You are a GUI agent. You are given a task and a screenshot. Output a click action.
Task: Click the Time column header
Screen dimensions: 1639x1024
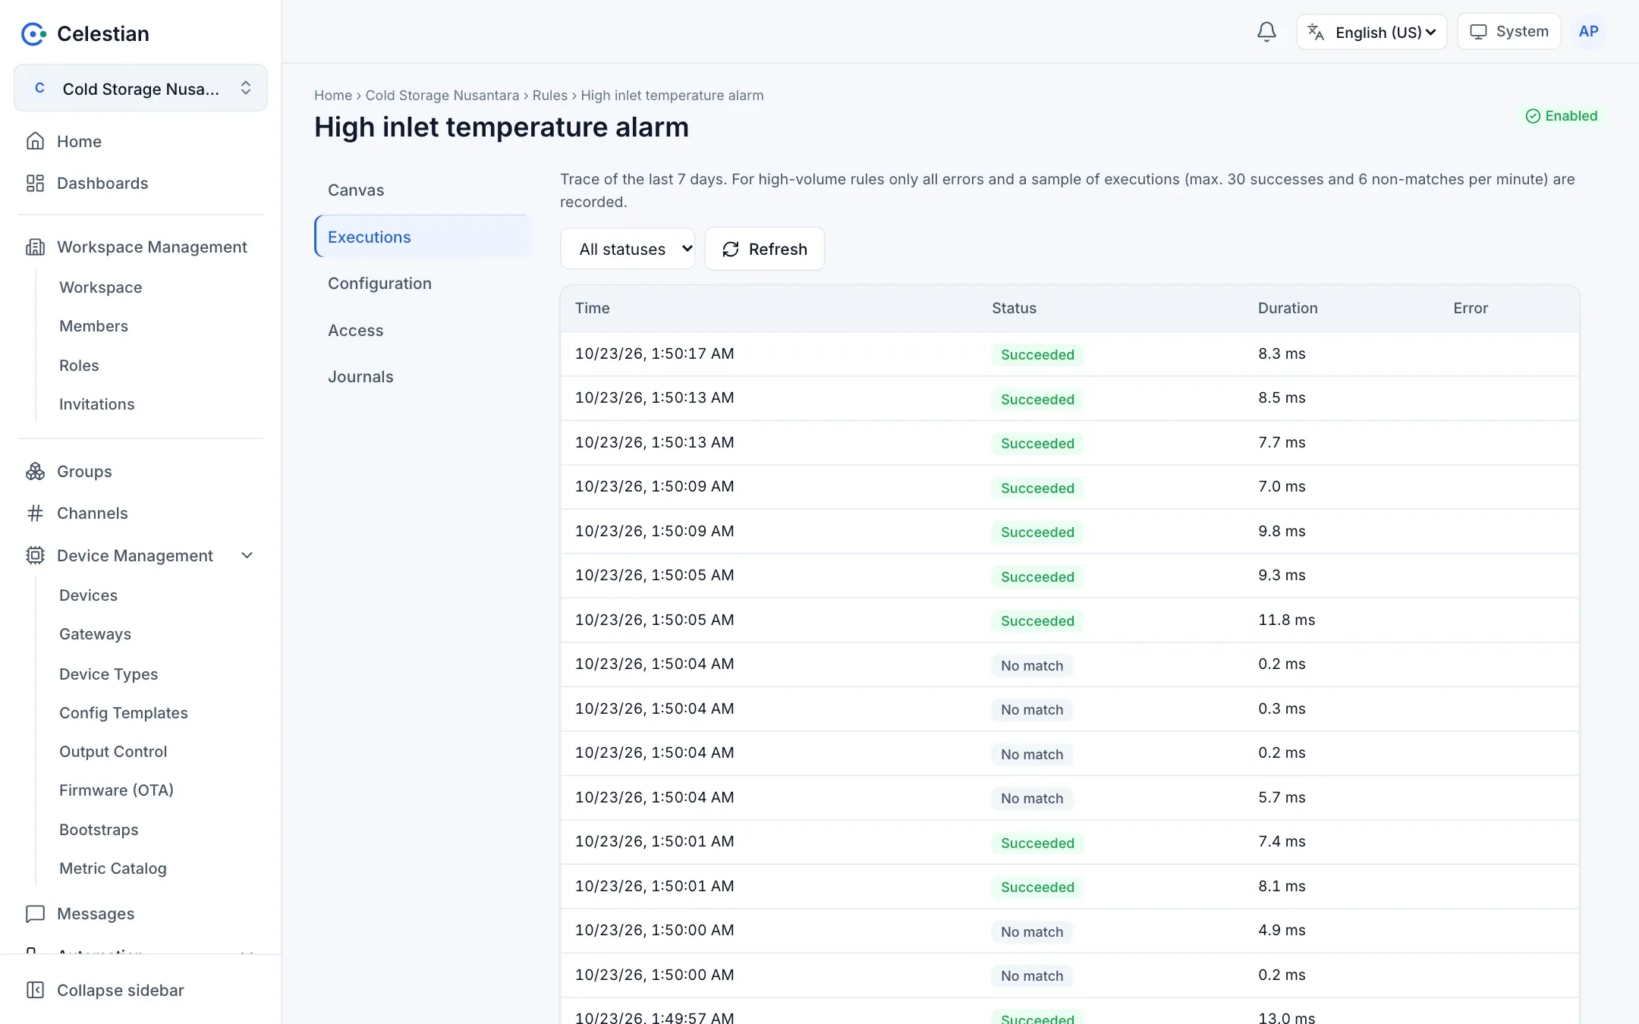coord(593,308)
